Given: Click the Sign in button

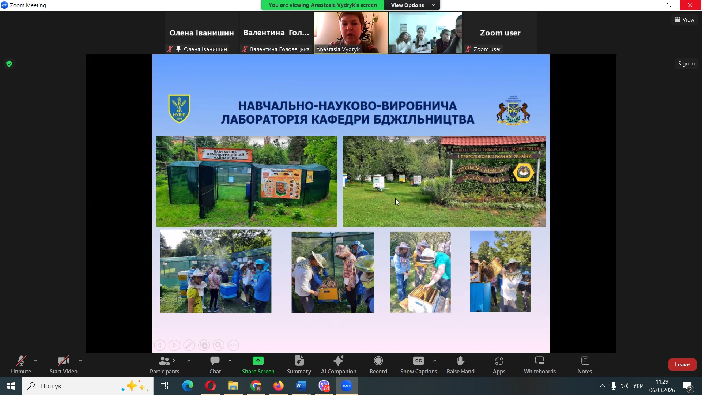Looking at the screenshot, I should 686,64.
